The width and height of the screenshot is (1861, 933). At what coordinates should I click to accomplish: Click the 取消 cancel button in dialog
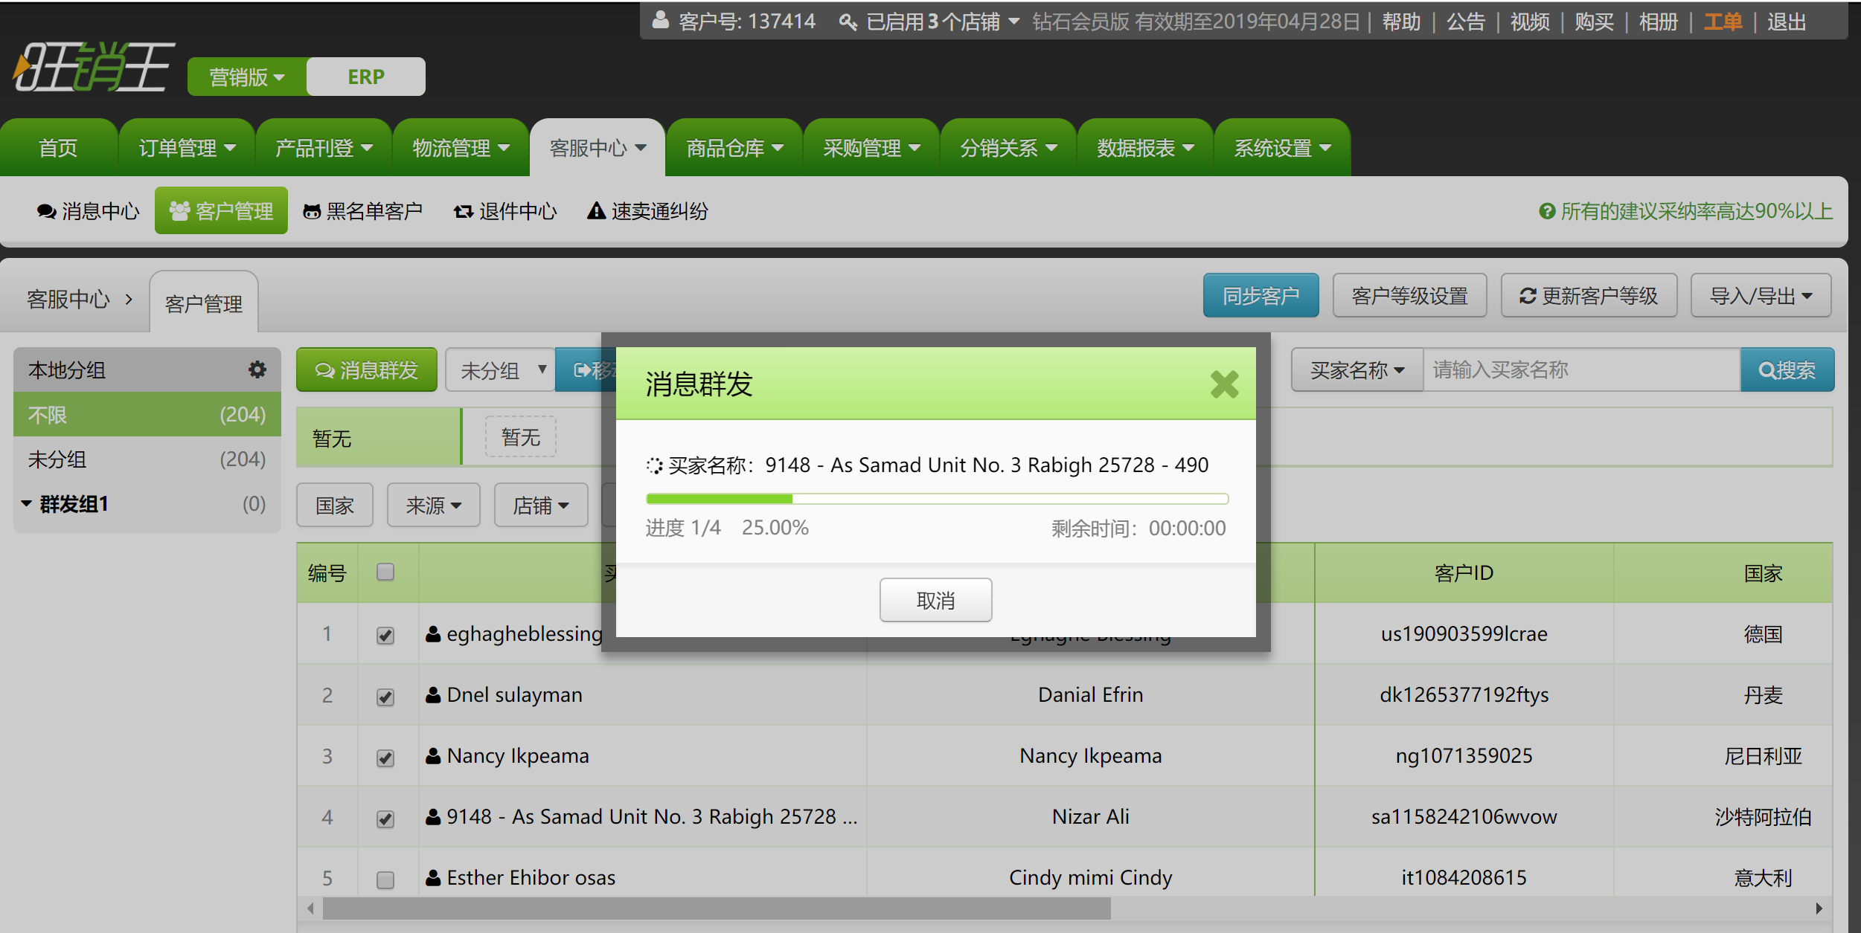tap(936, 598)
